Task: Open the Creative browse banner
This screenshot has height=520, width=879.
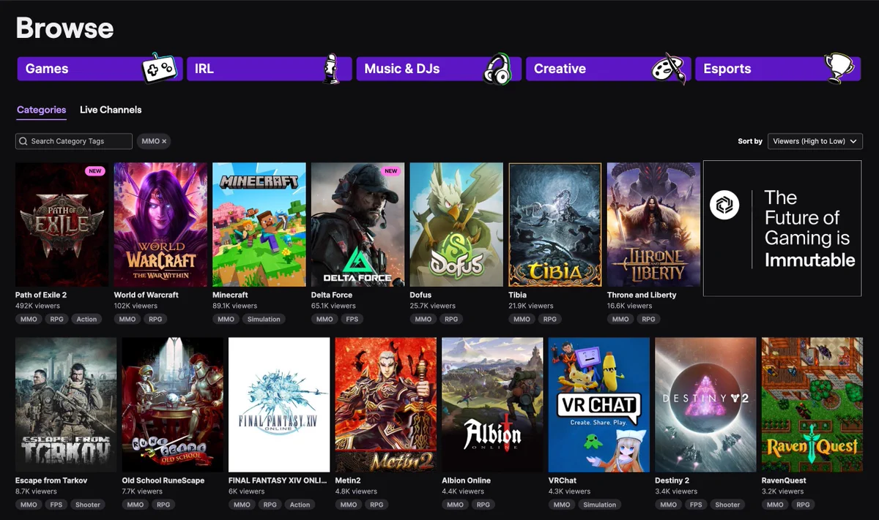Action: [608, 69]
